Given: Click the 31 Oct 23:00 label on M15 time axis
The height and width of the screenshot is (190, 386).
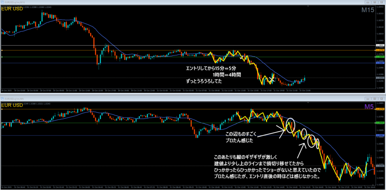Looking at the screenshot, I should 305,90.
